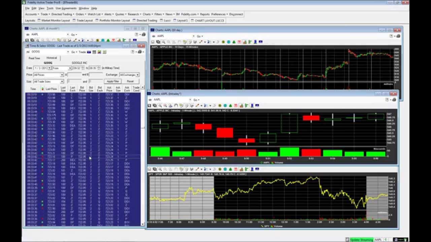Click the print icon in Time & Sales window

click(139, 52)
